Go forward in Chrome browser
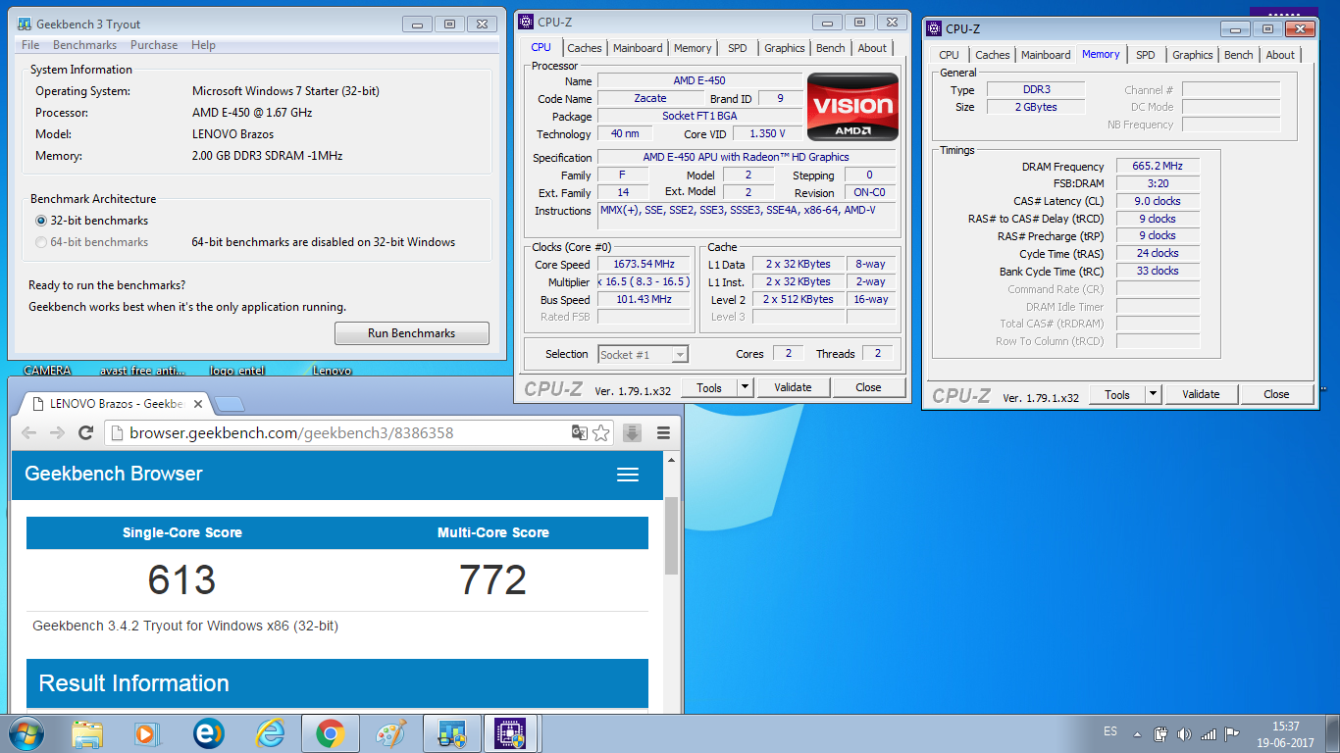1340x753 pixels. point(57,432)
